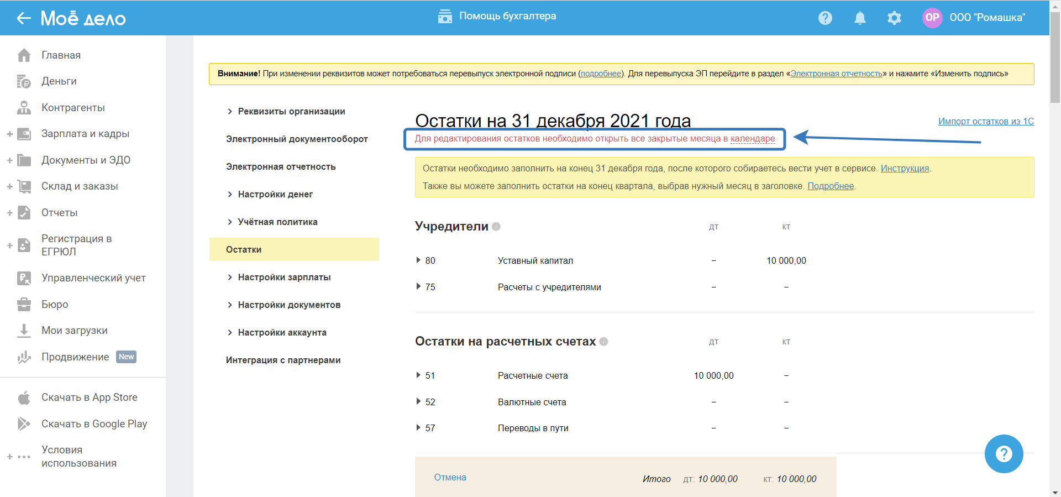Open settings gear icon in header
This screenshot has width=1061, height=497.
tap(894, 18)
